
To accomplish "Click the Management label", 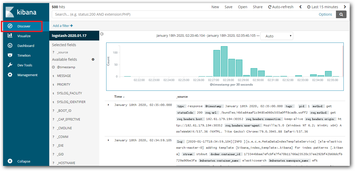I will click(27, 75).
